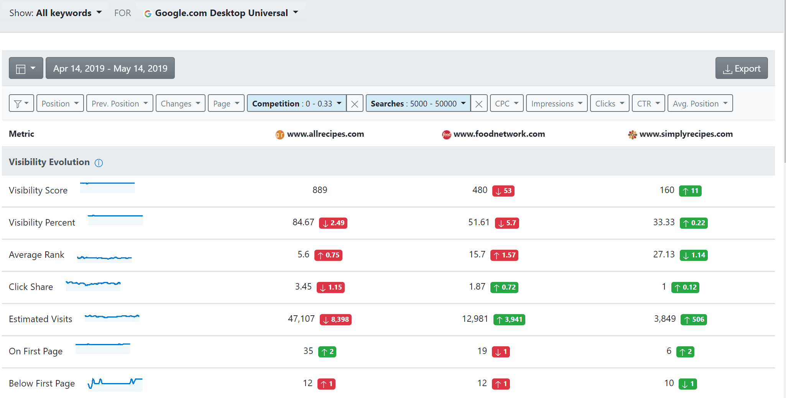Screen dimensions: 786x398
Task: Click the green 0.22 change badge
Action: (x=694, y=223)
